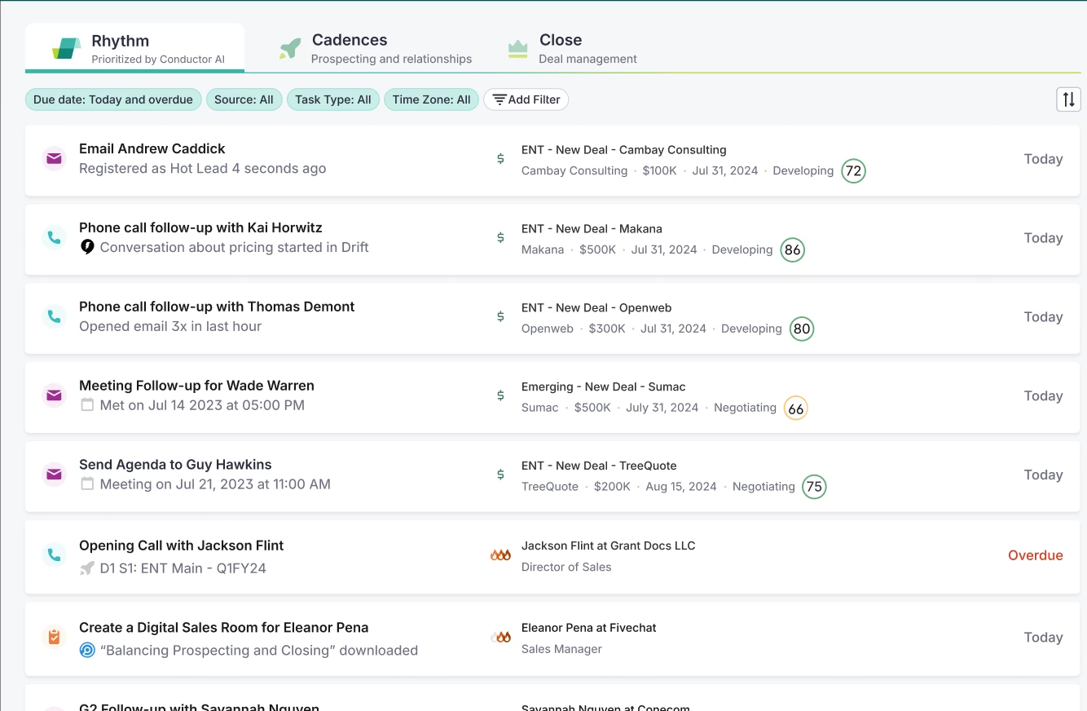Open Phone call follow-up with Kai Horwitz
Image resolution: width=1087 pixels, height=711 pixels.
[200, 227]
